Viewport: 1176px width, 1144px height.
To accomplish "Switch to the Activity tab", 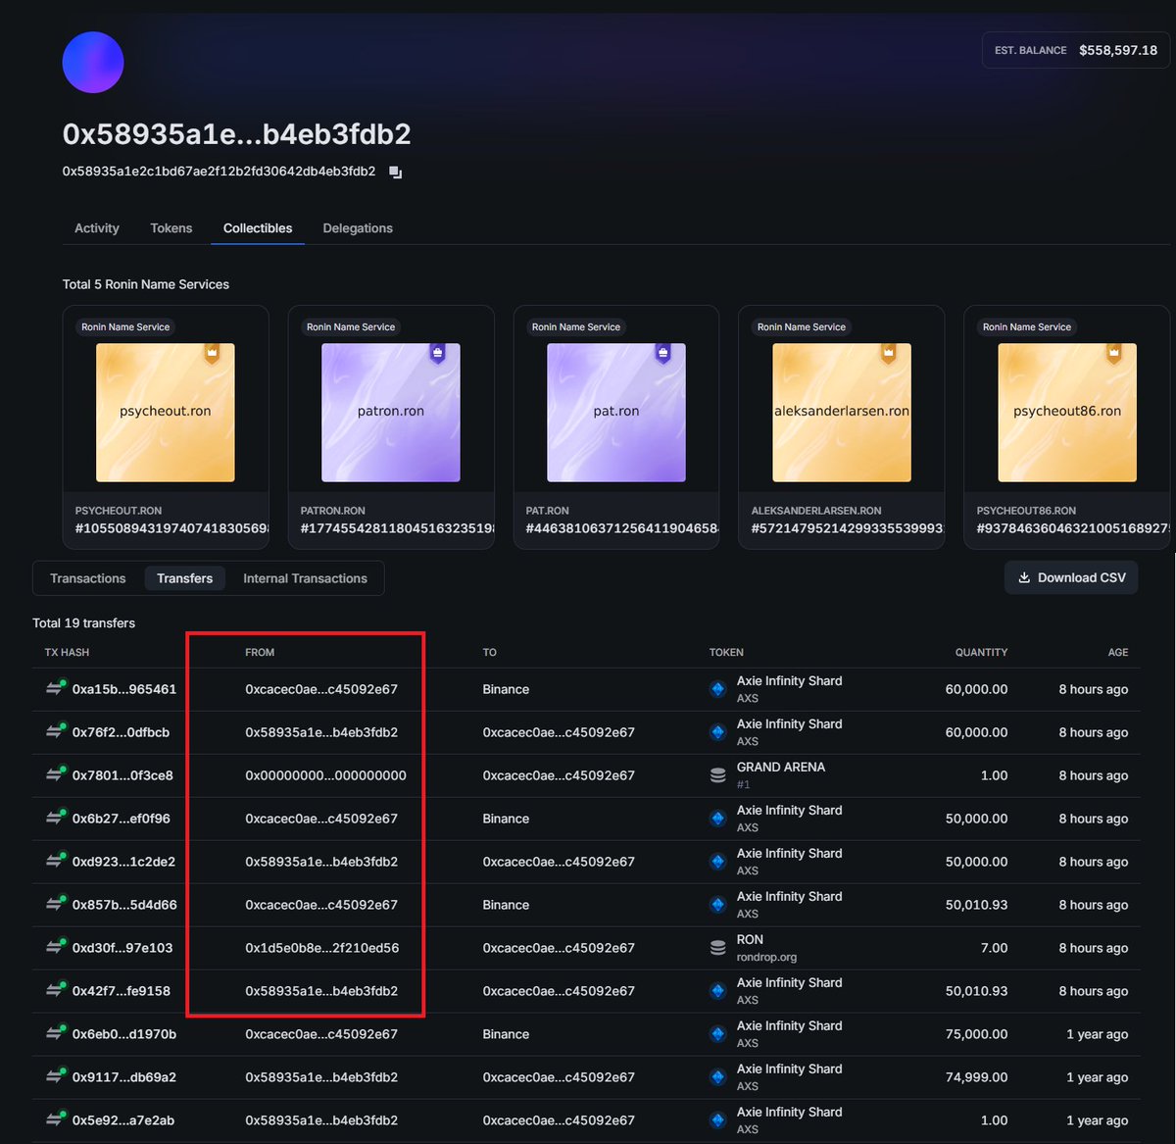I will 97,227.
